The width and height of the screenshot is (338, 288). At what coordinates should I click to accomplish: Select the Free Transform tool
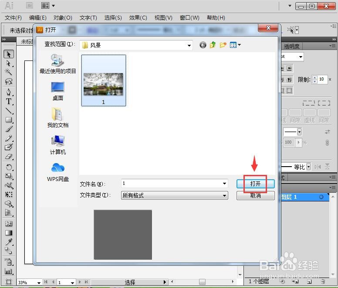tap(9, 194)
